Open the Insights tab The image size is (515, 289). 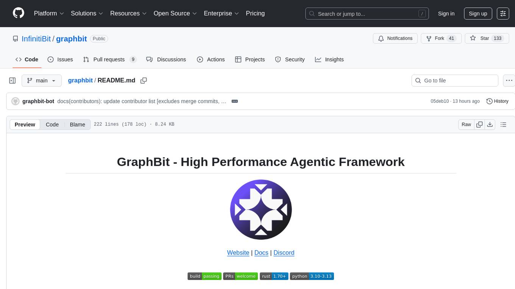click(x=329, y=59)
